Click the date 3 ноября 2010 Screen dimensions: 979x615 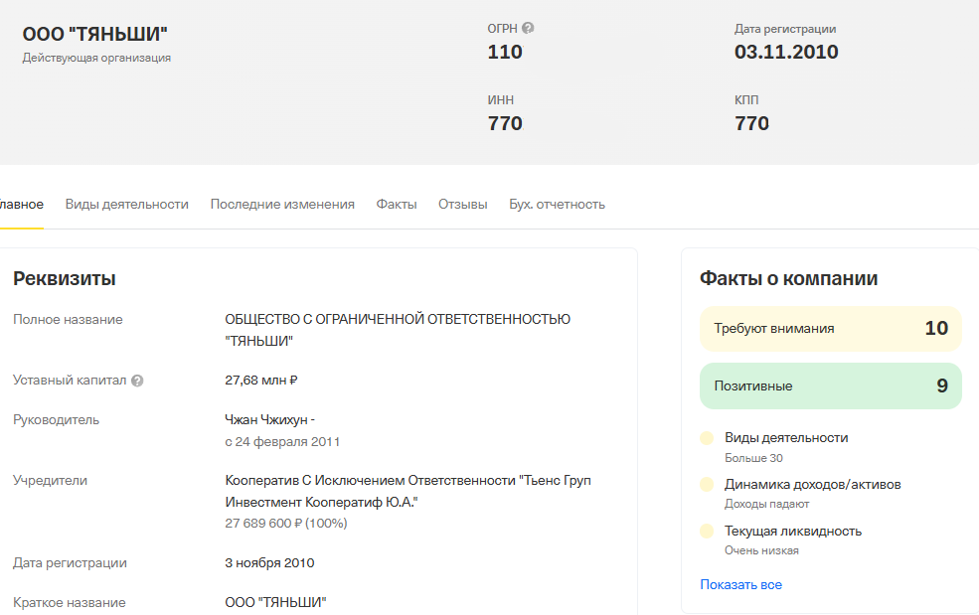pos(269,563)
